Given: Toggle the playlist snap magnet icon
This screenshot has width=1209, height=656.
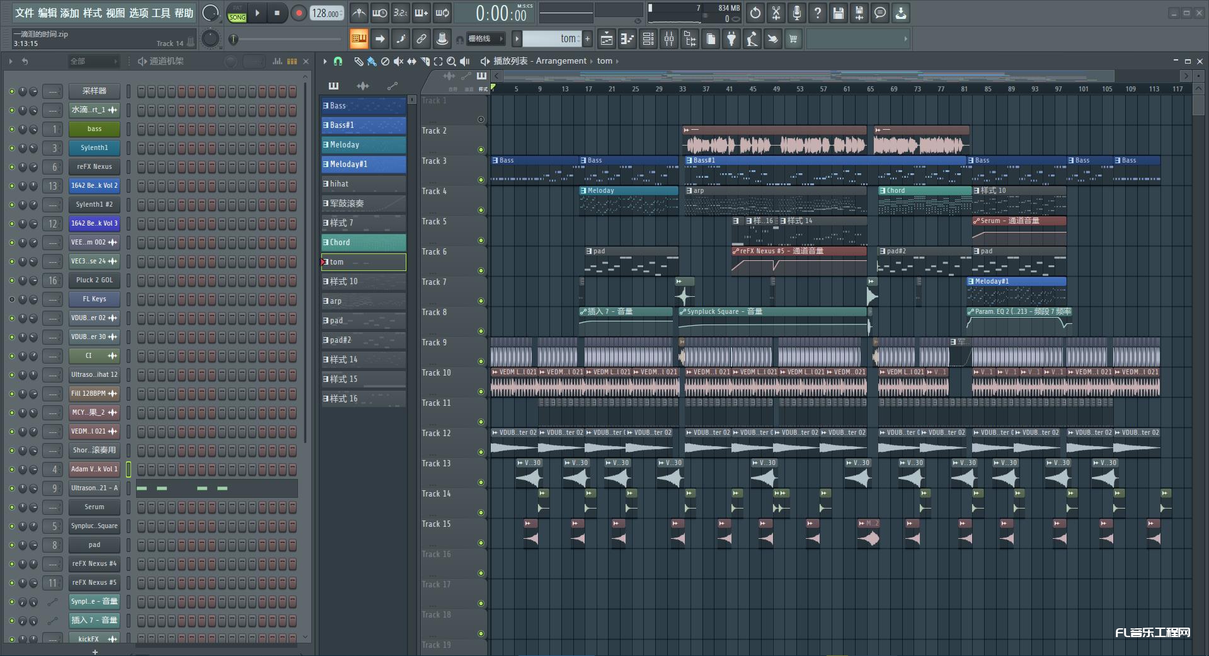Looking at the screenshot, I should click(338, 61).
